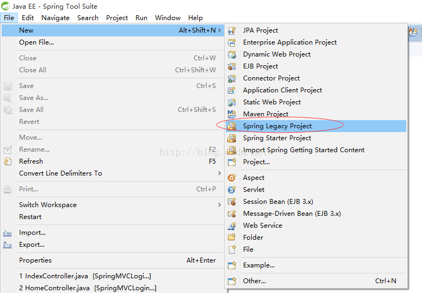Open the Search menu
Screen dimensions: 422x293
(x=88, y=18)
